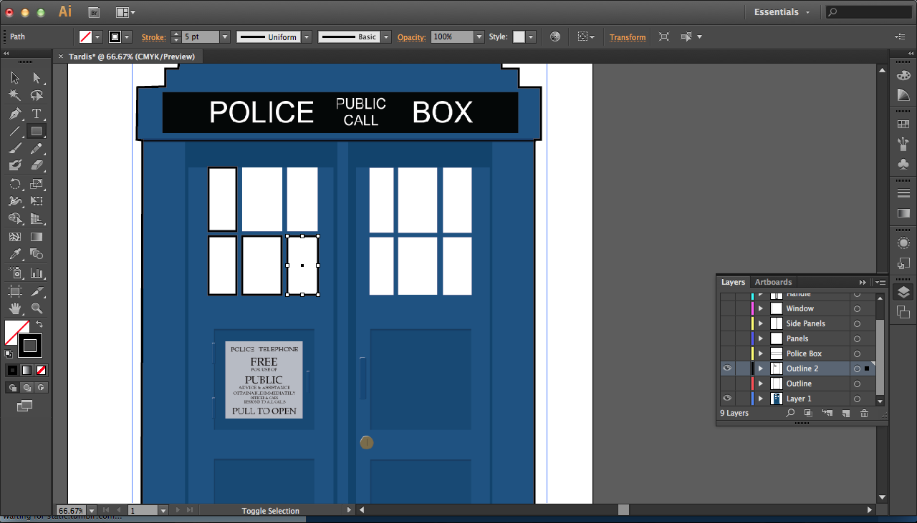
Task: Open the stroke weight dropdown
Action: [225, 36]
